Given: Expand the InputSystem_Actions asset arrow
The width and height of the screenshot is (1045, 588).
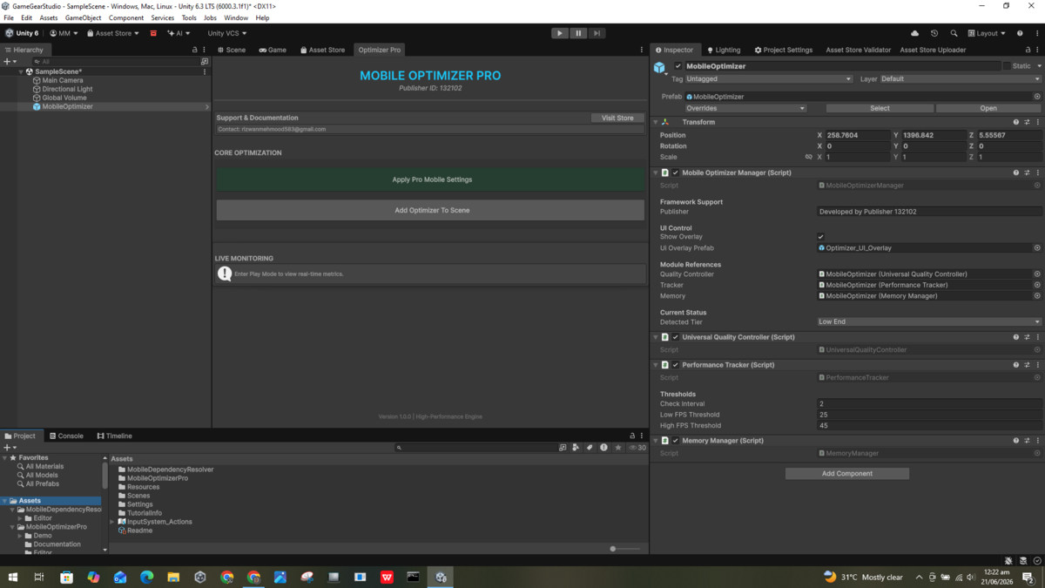Looking at the screenshot, I should [112, 522].
